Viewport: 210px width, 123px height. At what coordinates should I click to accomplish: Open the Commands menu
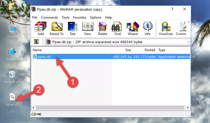(49, 17)
